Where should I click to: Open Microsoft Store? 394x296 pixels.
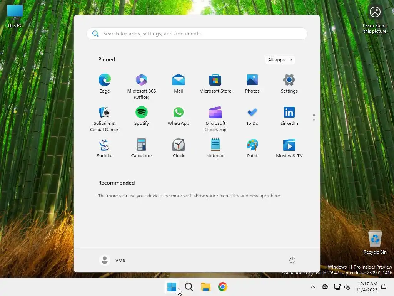coord(215,84)
